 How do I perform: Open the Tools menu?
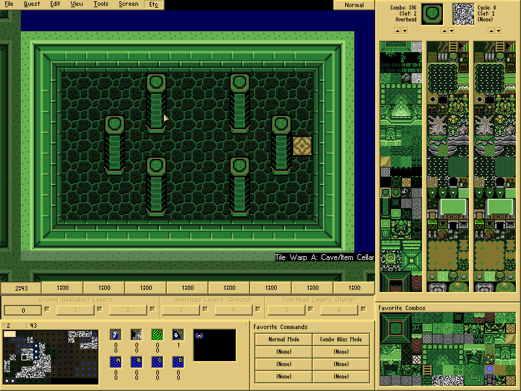[101, 4]
